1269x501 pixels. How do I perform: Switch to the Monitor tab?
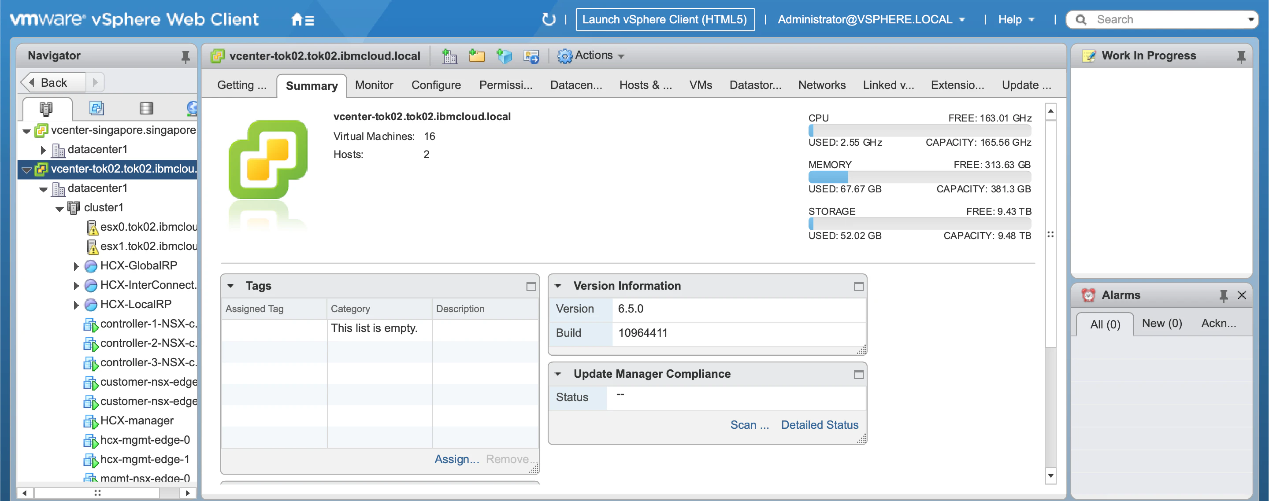tap(374, 85)
